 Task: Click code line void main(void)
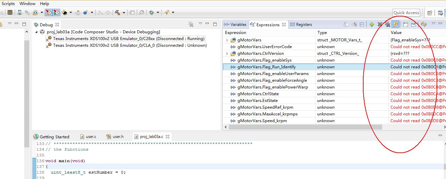[x=65, y=161]
